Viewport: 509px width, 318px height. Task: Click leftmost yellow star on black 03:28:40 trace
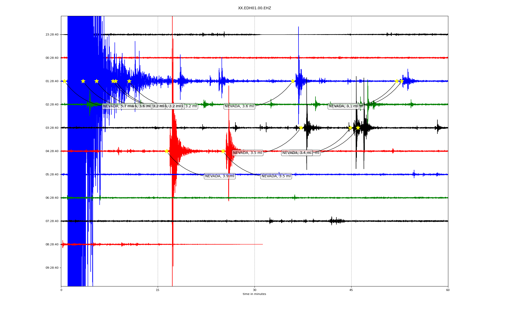[x=301, y=128]
